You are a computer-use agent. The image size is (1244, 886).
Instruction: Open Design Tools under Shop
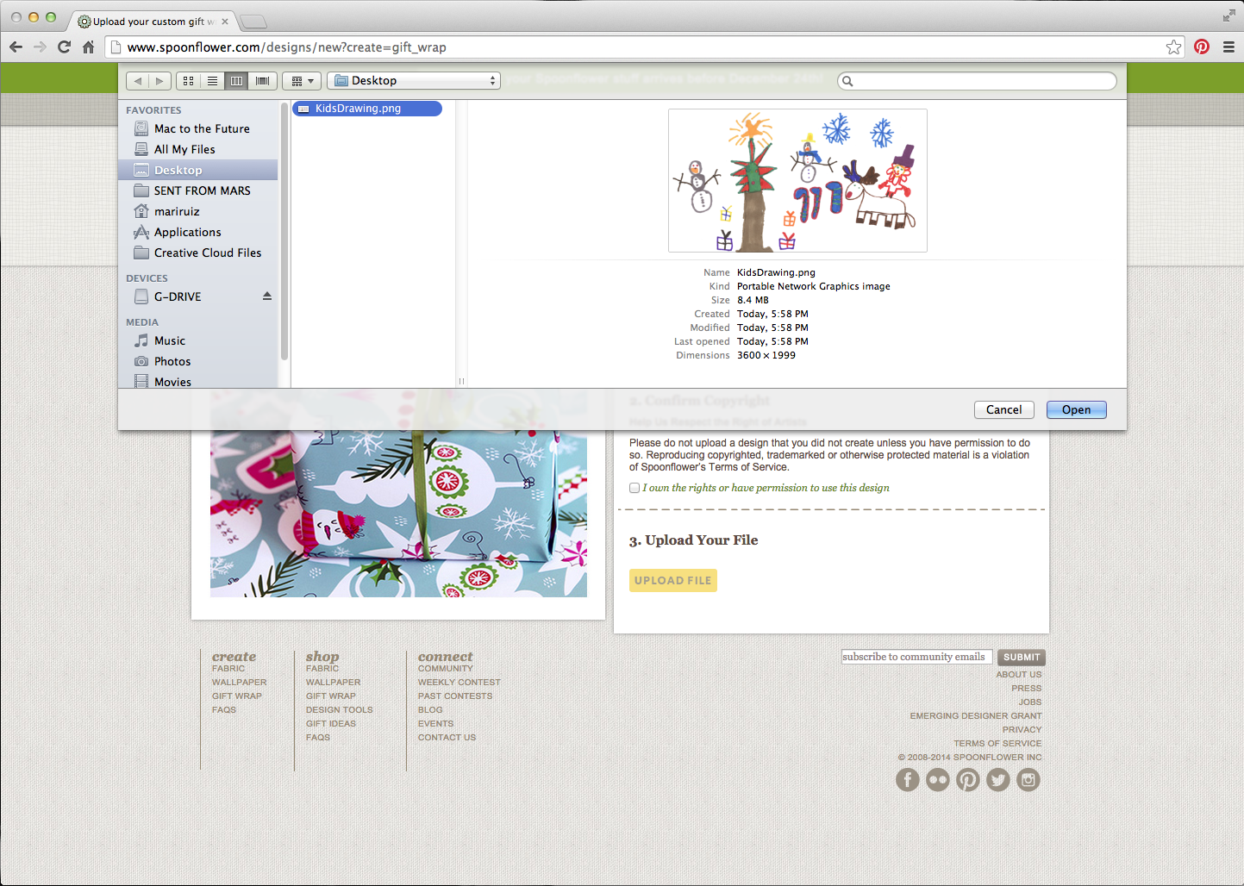pos(340,710)
